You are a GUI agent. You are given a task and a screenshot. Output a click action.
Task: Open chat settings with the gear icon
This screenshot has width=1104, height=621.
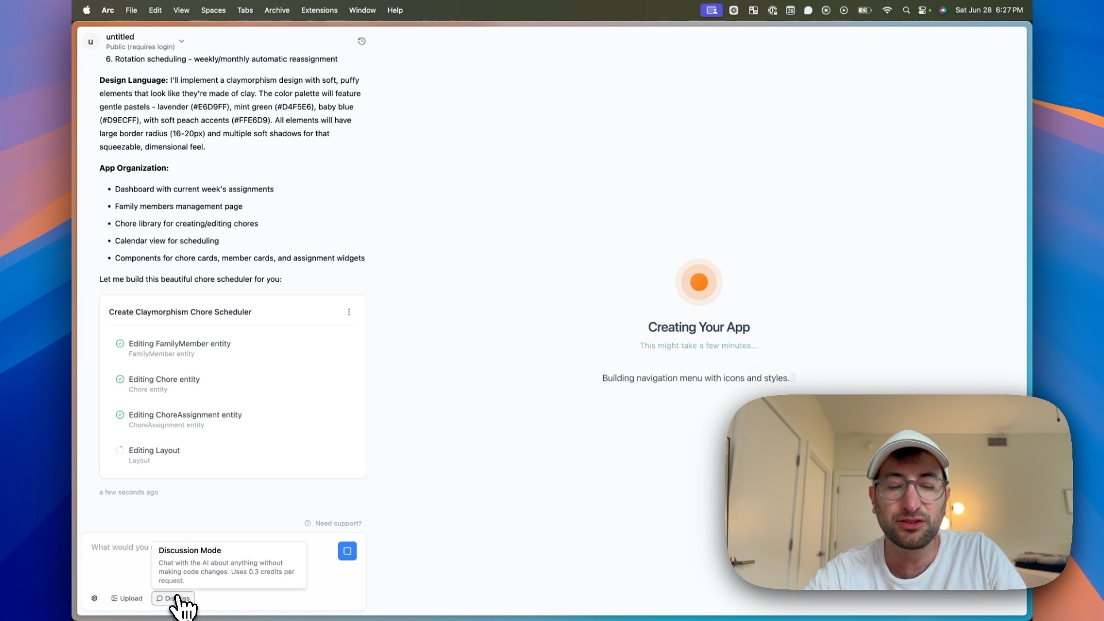coord(95,598)
